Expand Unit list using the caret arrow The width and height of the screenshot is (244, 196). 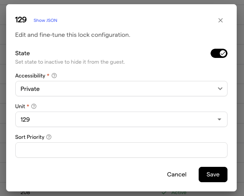pyautogui.click(x=219, y=119)
